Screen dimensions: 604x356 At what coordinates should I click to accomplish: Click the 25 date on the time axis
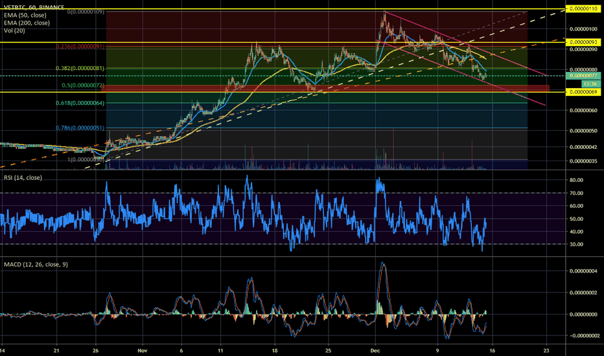[x=329, y=351]
